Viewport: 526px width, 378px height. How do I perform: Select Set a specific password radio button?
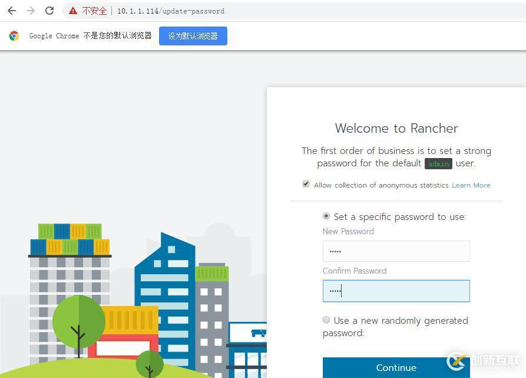[326, 216]
